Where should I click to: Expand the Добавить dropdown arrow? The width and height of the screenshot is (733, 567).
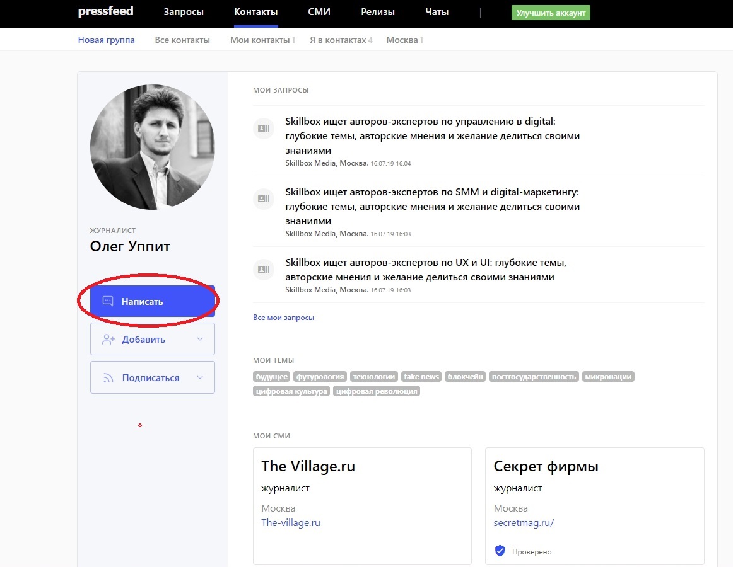coord(200,340)
